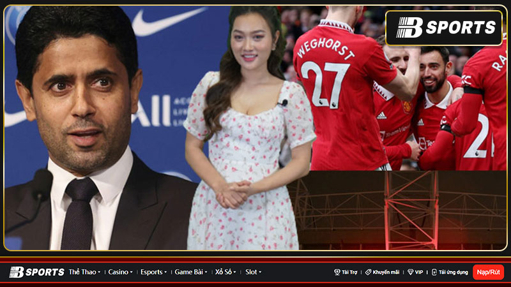Image resolution: width=511 pixels, height=287 pixels.
Task: Open the B Sports badge at top right
Action: pyautogui.click(x=444, y=28)
